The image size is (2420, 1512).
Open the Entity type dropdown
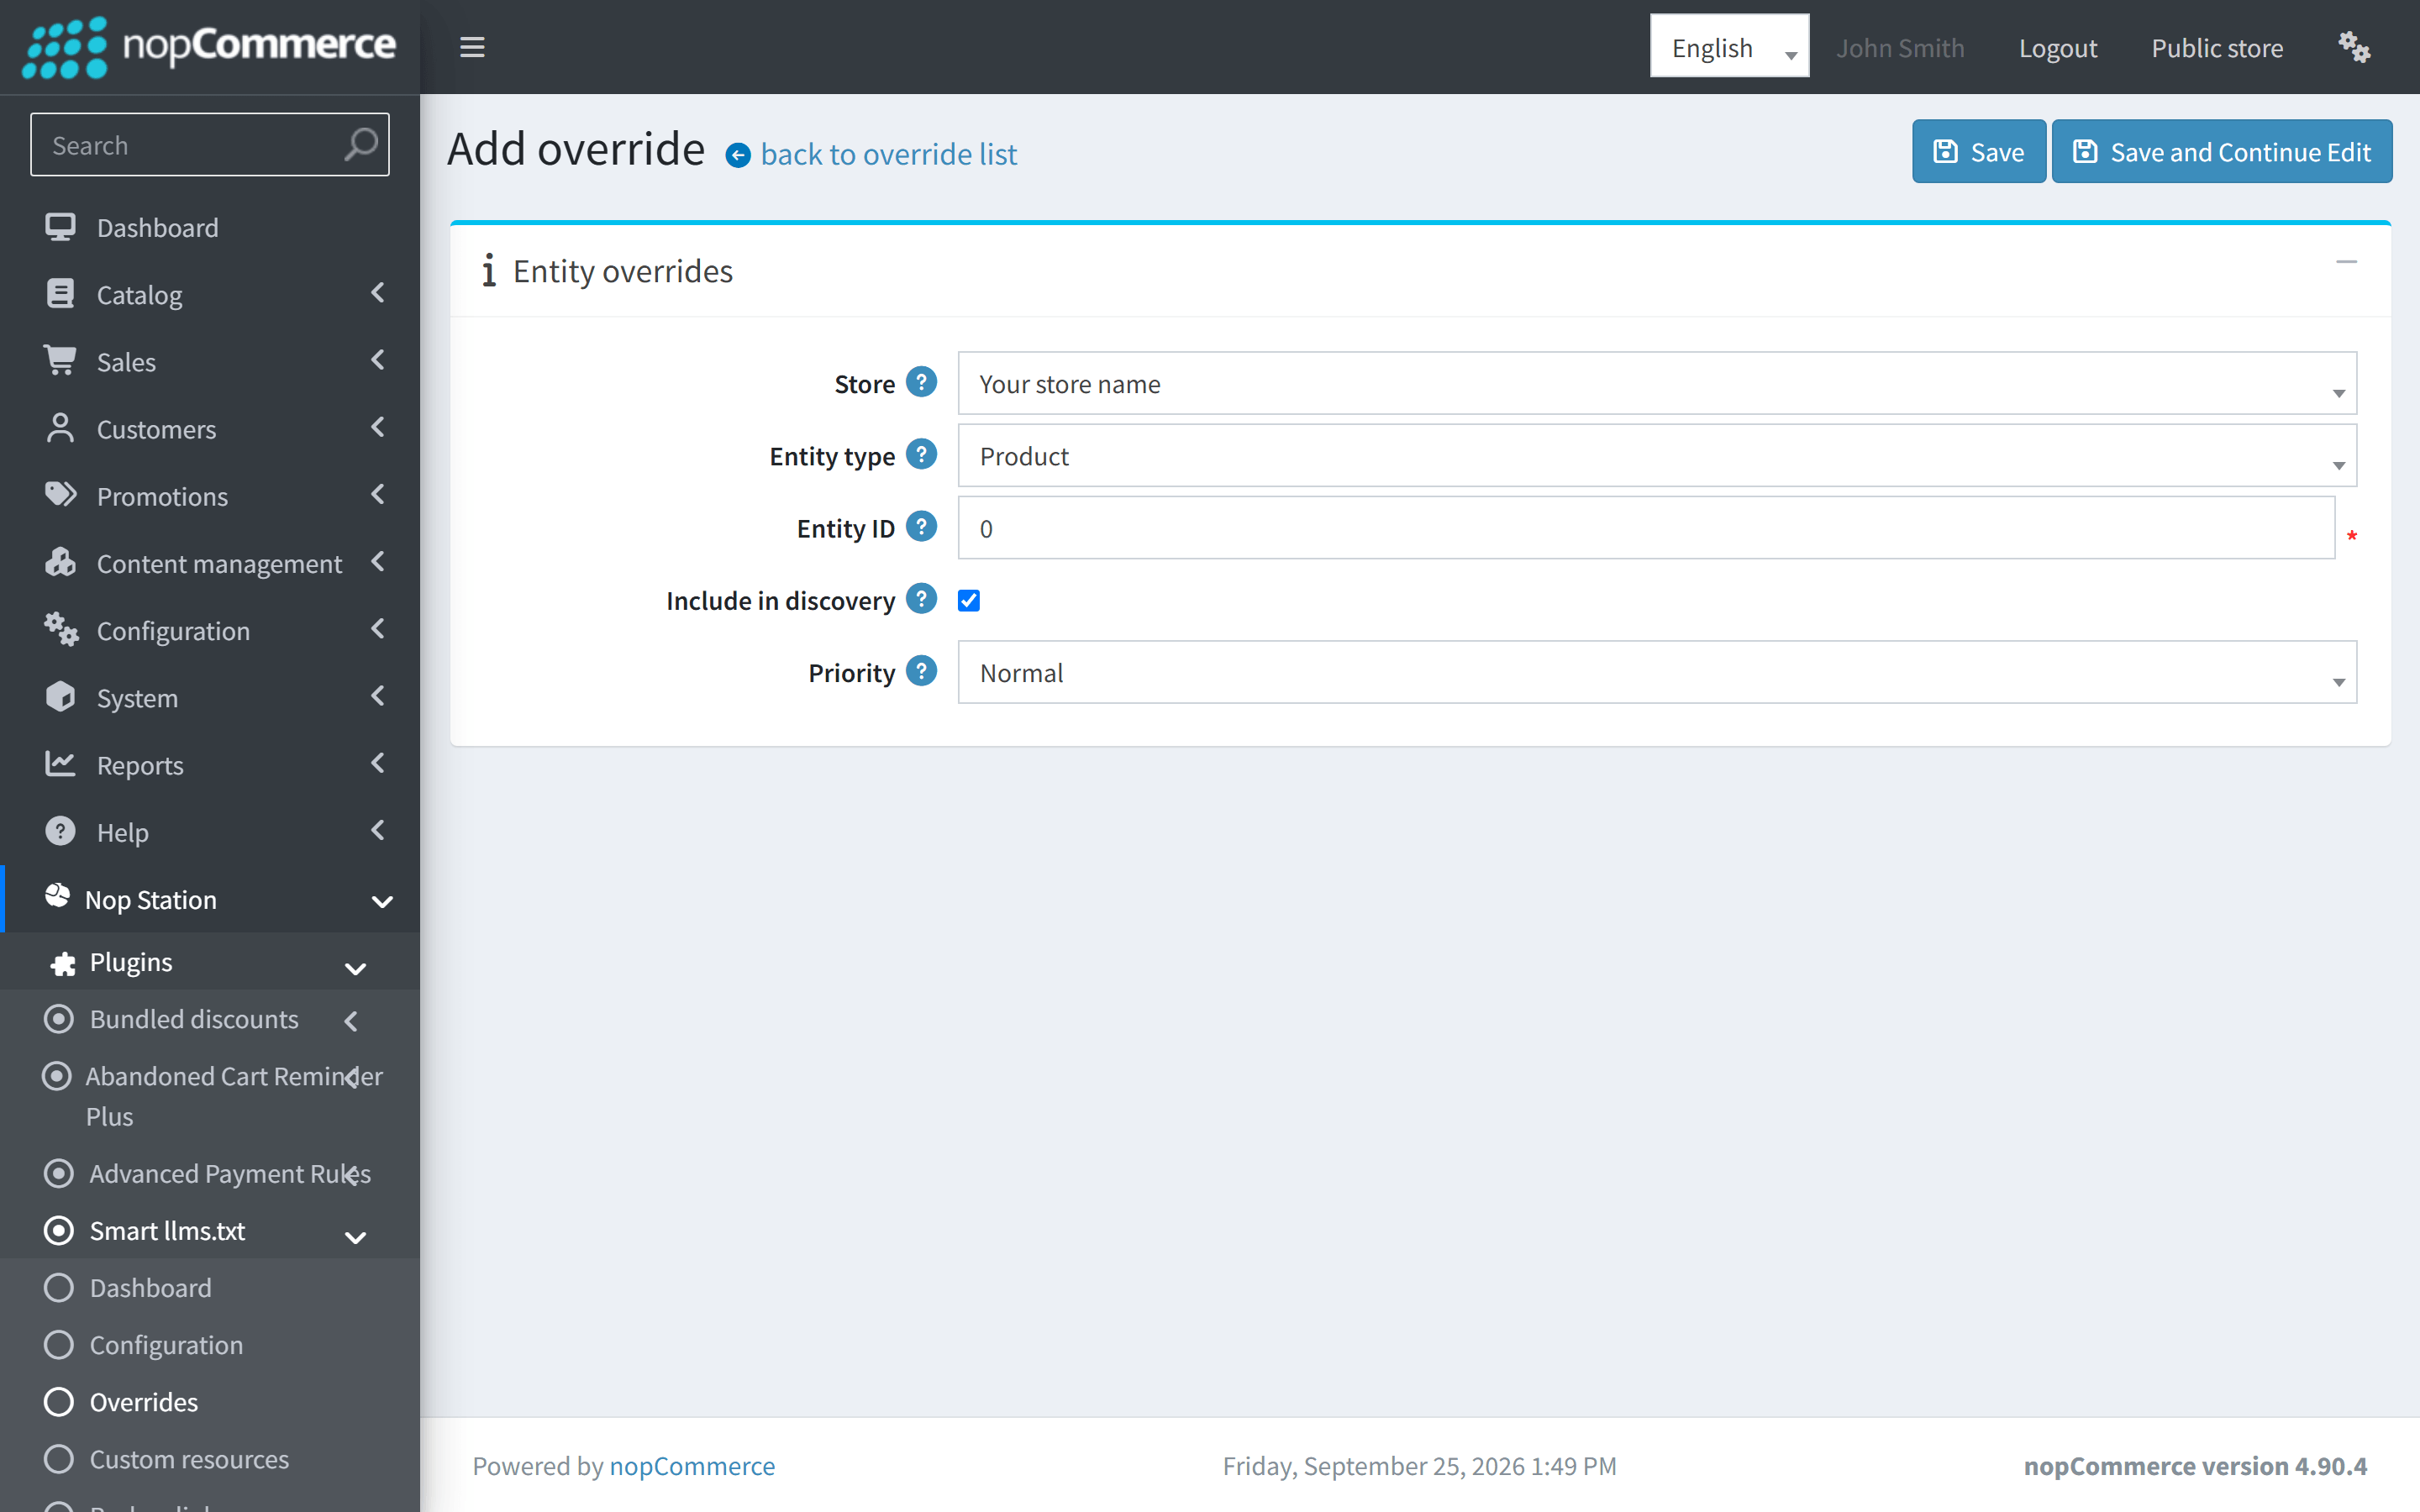click(1657, 455)
